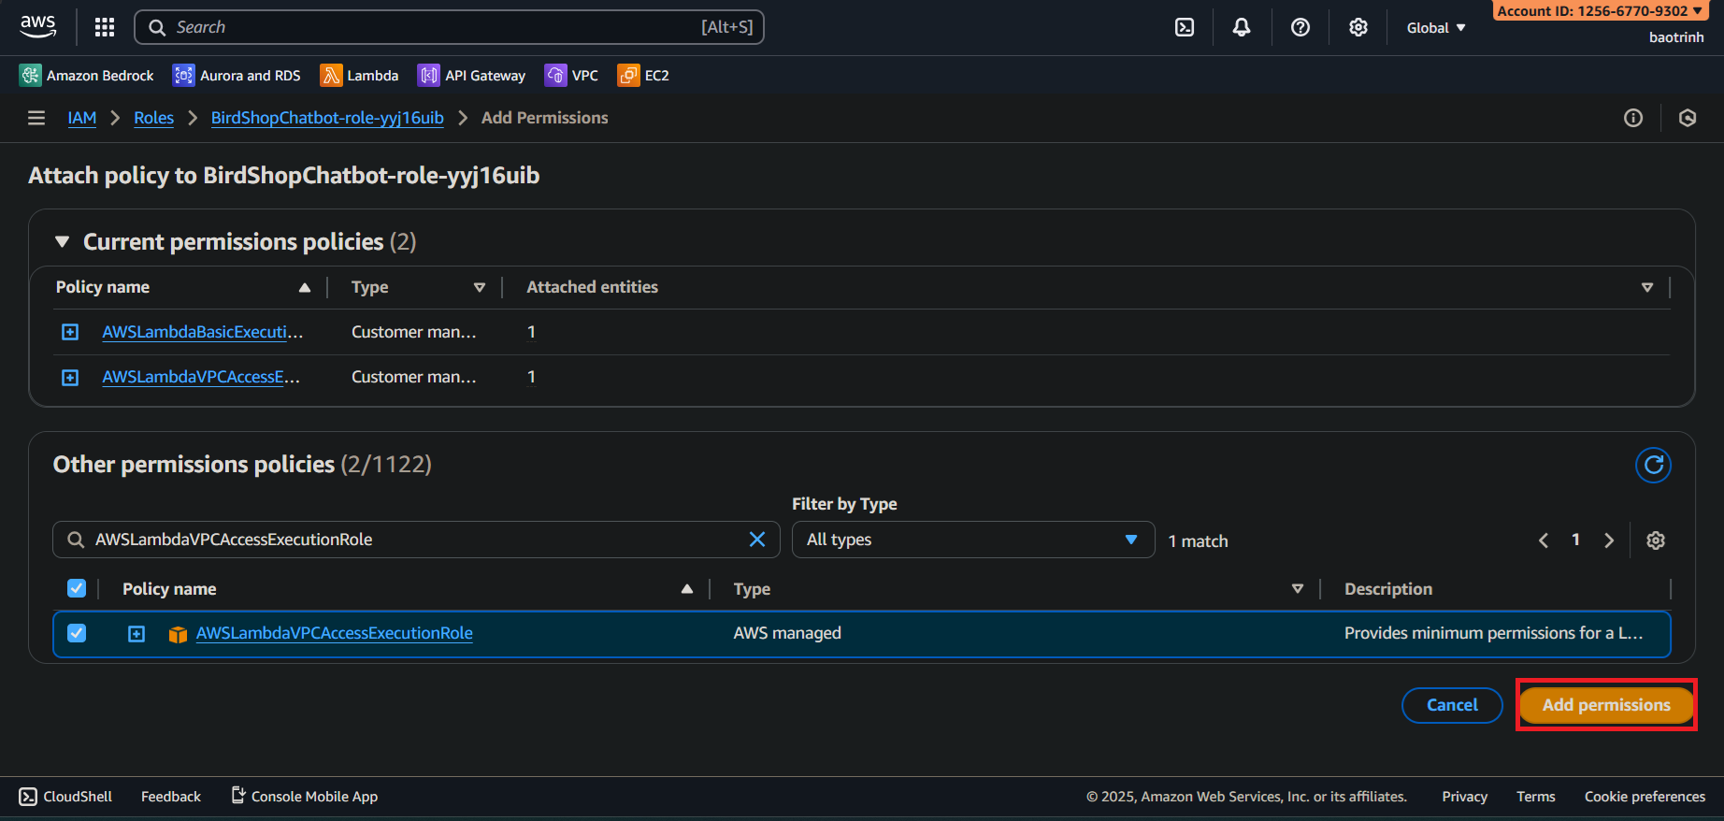The width and height of the screenshot is (1724, 821).
Task: Expand AWSLambdaBasicExecution policy details in current policies
Action: (x=70, y=332)
